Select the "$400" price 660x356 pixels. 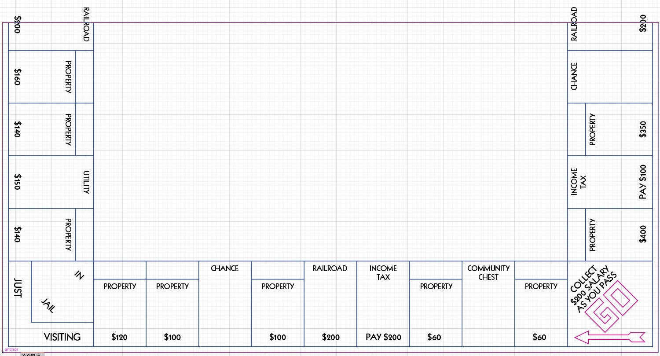coord(643,235)
